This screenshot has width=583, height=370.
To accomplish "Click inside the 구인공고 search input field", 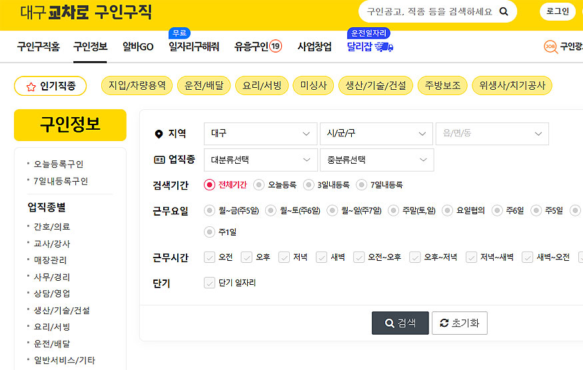I will coord(429,11).
